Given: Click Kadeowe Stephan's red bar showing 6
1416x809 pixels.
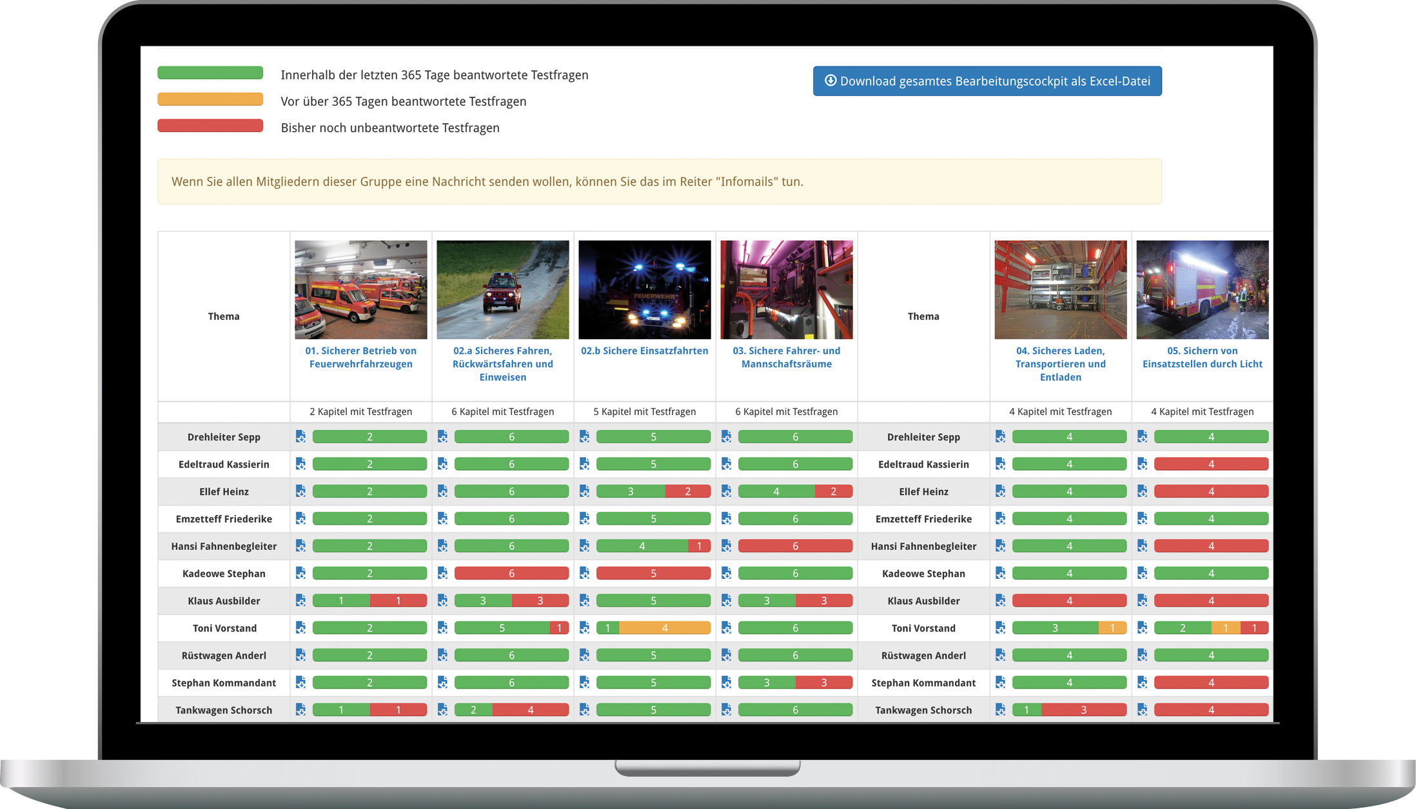Looking at the screenshot, I should (x=511, y=573).
